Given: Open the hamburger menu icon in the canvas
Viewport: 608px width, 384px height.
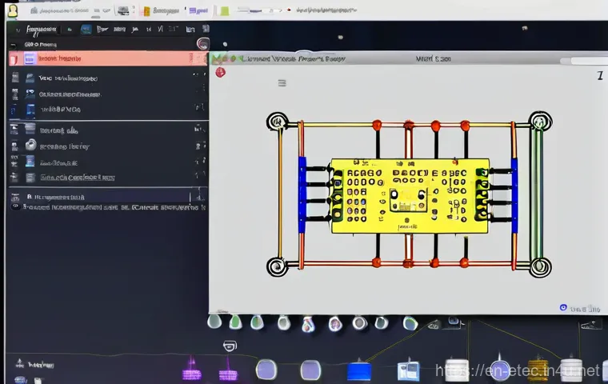Looking at the screenshot, I should (x=282, y=82).
